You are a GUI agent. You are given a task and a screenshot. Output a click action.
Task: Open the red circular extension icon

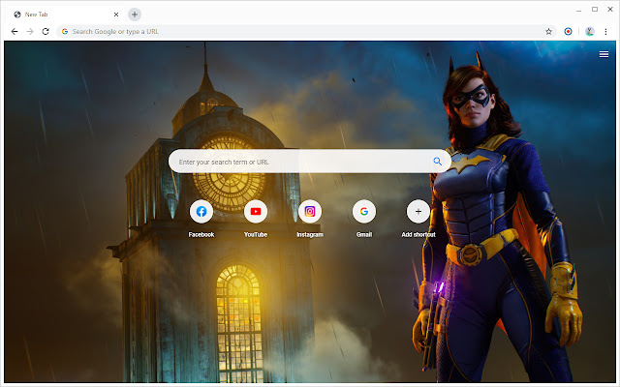[x=568, y=32]
